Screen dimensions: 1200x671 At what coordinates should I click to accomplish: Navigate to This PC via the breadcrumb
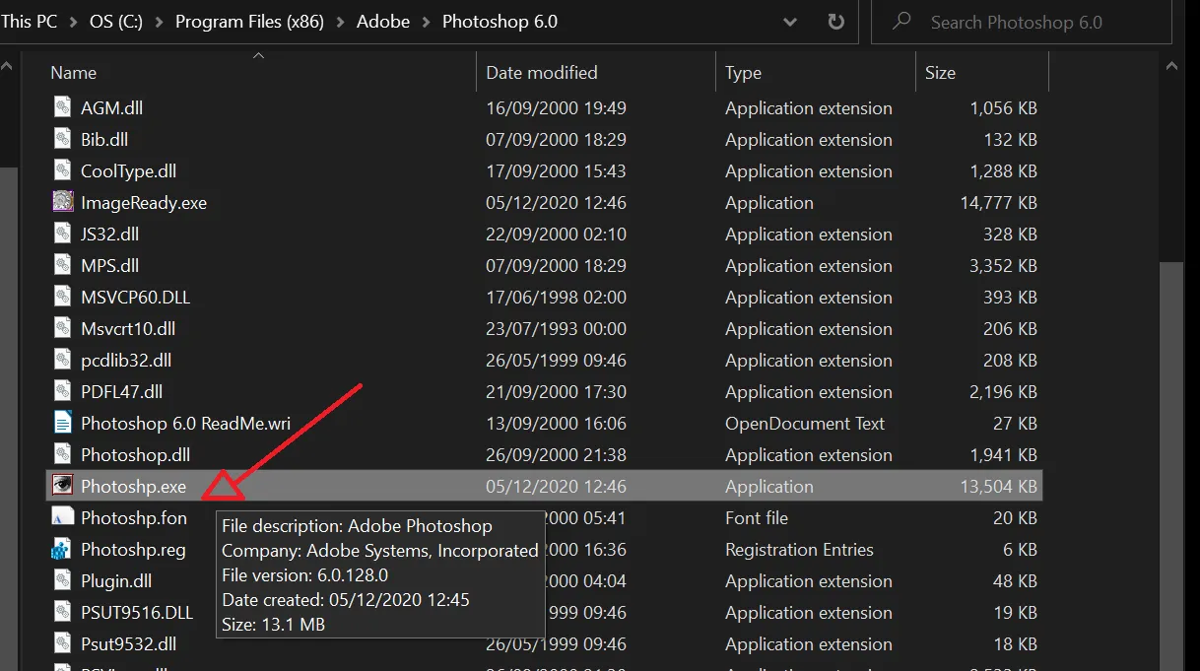pos(28,21)
